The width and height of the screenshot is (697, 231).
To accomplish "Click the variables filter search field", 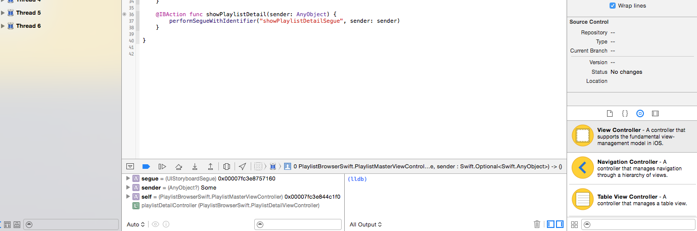I will [x=298, y=224].
